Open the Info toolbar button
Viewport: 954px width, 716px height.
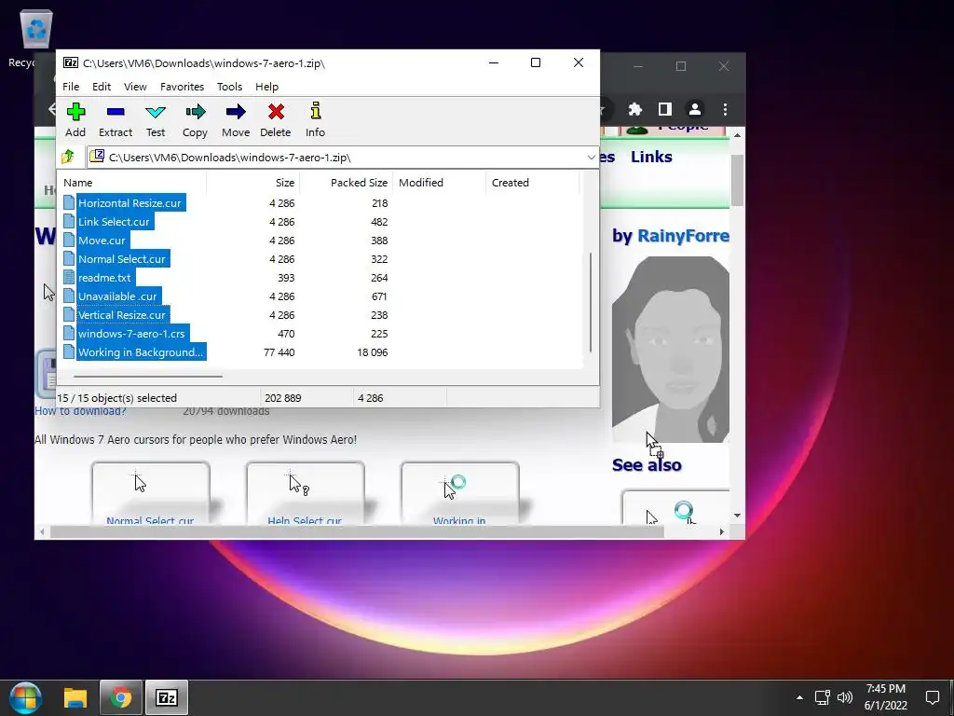point(315,120)
